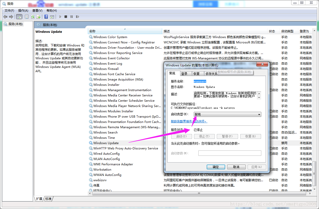Switch to the 标准 view tab at bottom
This screenshot has height=209, width=319.
point(48,199)
